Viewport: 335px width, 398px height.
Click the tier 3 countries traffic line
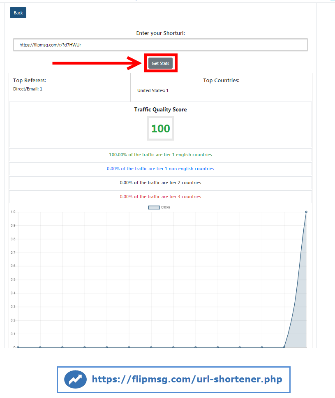[160, 197]
